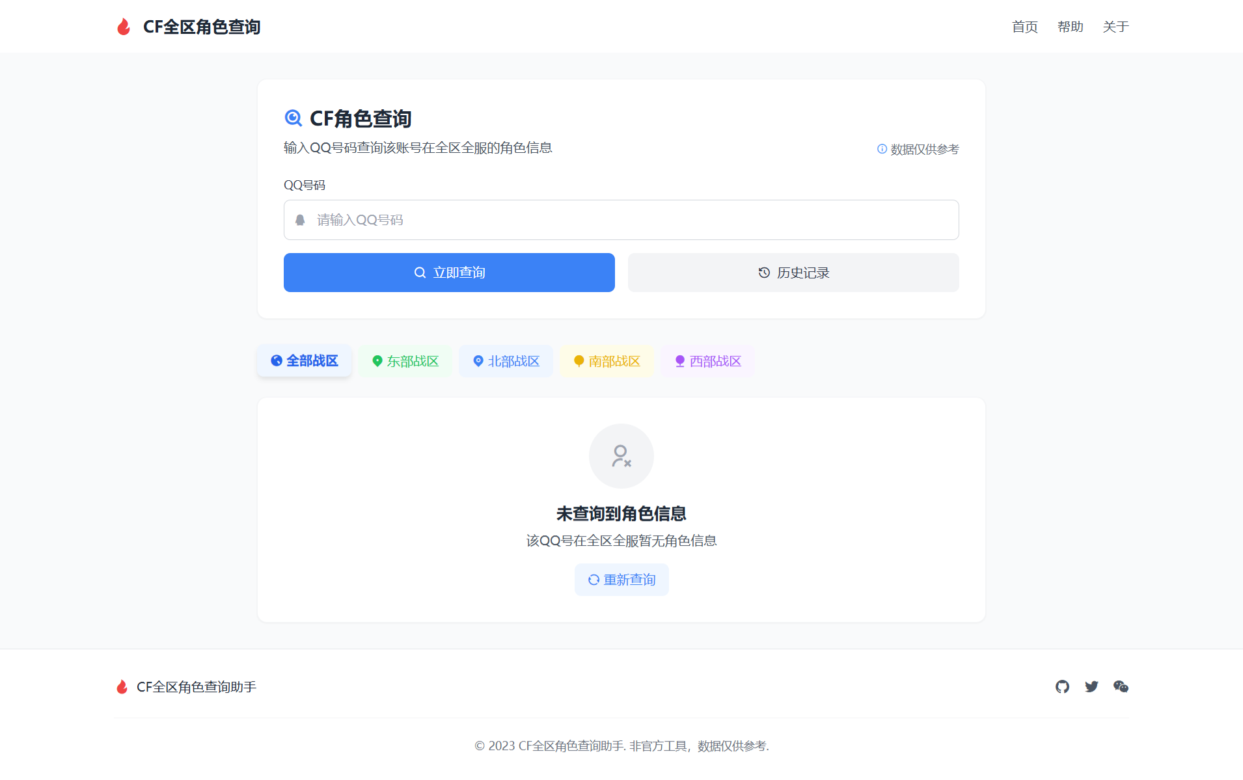Click the purple marker icon on 西部战区
Screen dimensions: 1243x780
679,360
